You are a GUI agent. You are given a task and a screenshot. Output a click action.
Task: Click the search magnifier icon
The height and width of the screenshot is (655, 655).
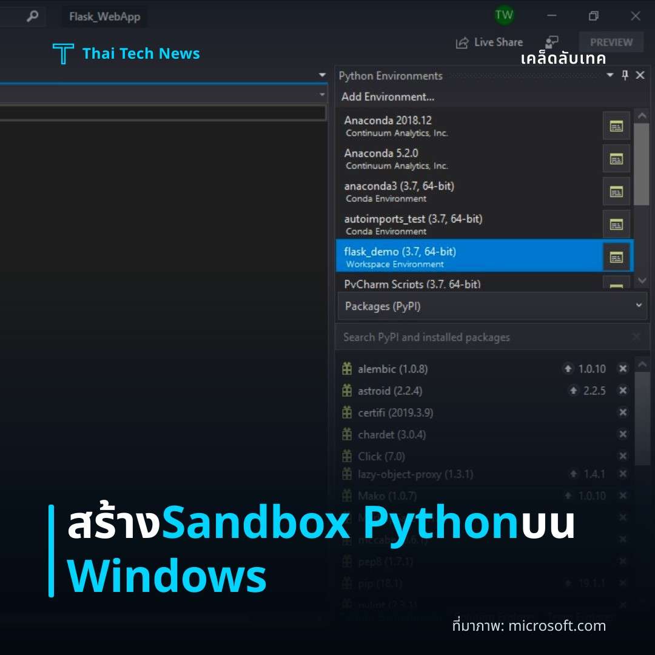[x=32, y=16]
